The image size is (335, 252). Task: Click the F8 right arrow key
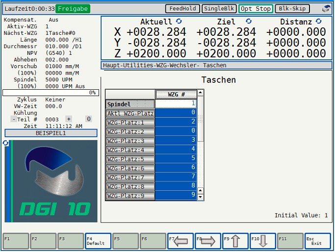[x=208, y=241]
